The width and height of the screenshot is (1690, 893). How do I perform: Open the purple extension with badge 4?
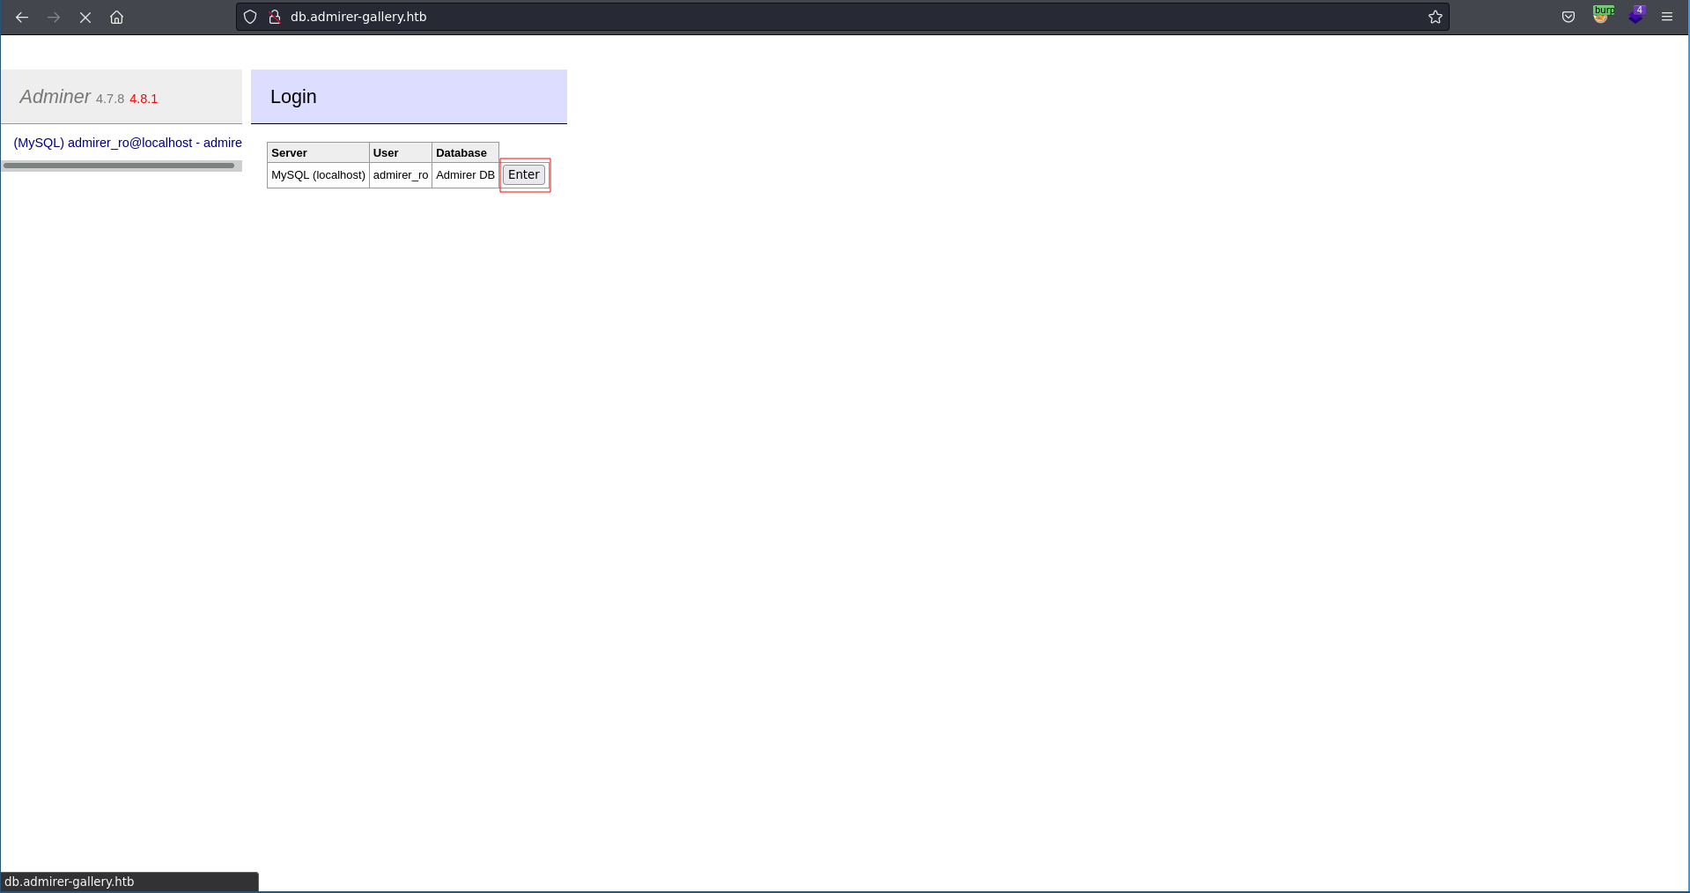1635,16
